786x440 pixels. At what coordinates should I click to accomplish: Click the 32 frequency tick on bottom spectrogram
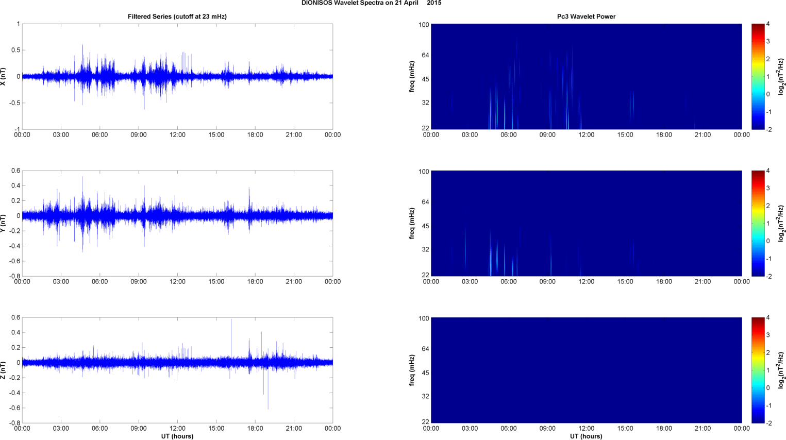click(x=425, y=397)
